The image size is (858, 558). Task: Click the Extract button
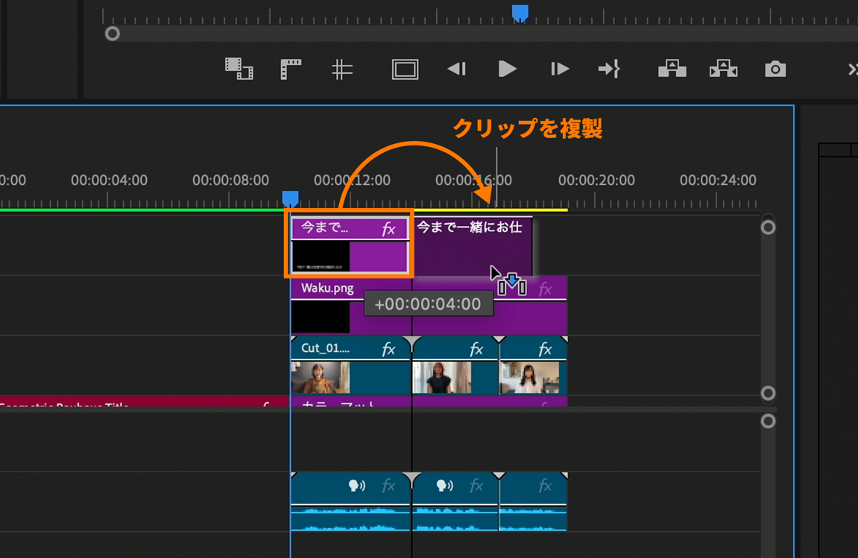click(723, 69)
